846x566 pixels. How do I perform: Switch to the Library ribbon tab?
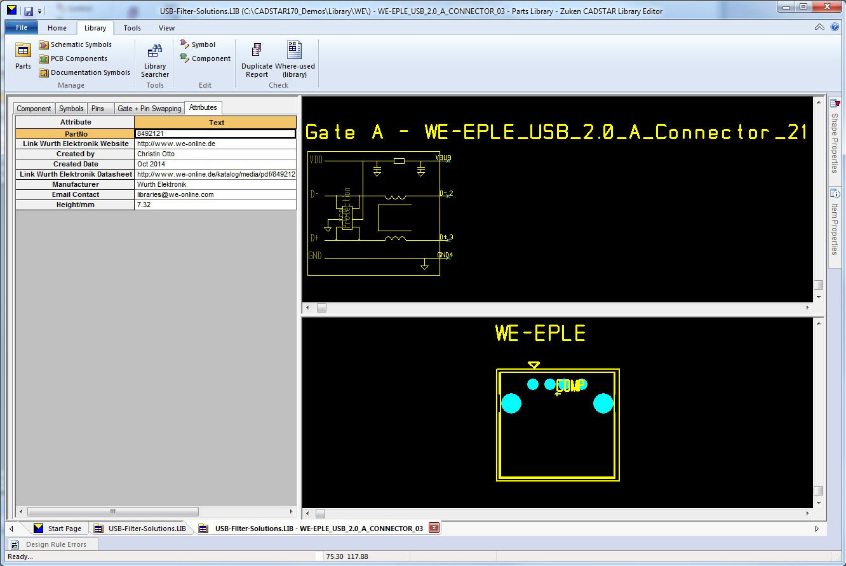pos(95,28)
